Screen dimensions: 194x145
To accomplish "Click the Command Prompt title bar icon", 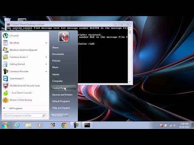I will point(8,24).
